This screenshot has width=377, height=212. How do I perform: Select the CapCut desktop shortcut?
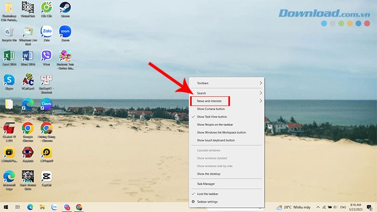[x=46, y=179]
